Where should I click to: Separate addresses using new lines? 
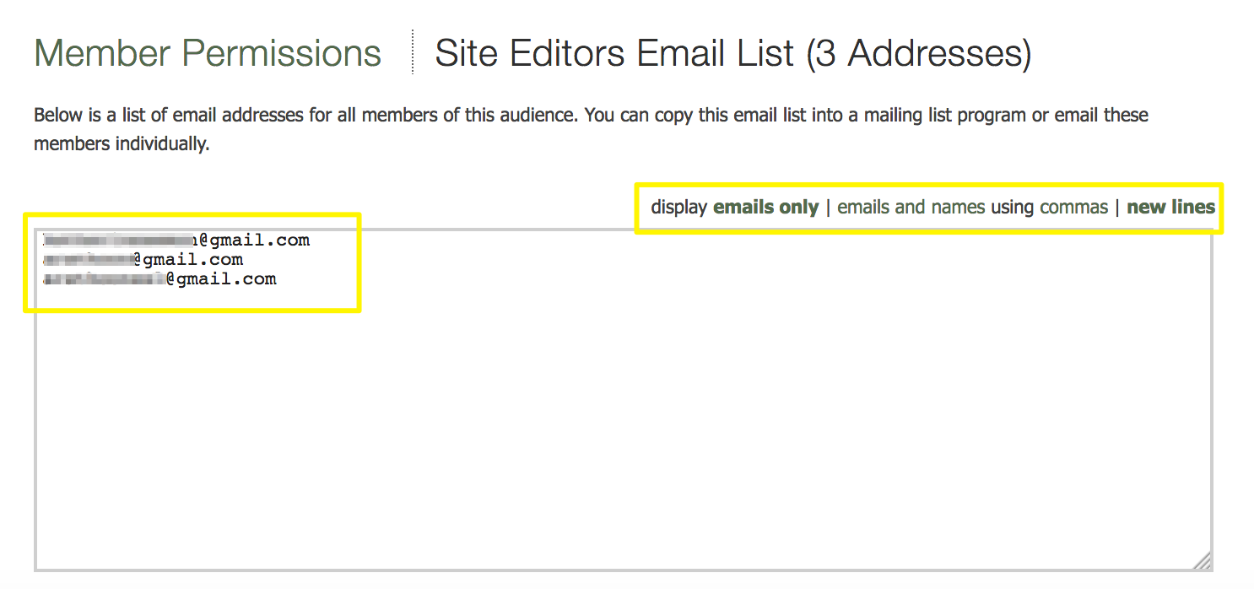(1170, 208)
